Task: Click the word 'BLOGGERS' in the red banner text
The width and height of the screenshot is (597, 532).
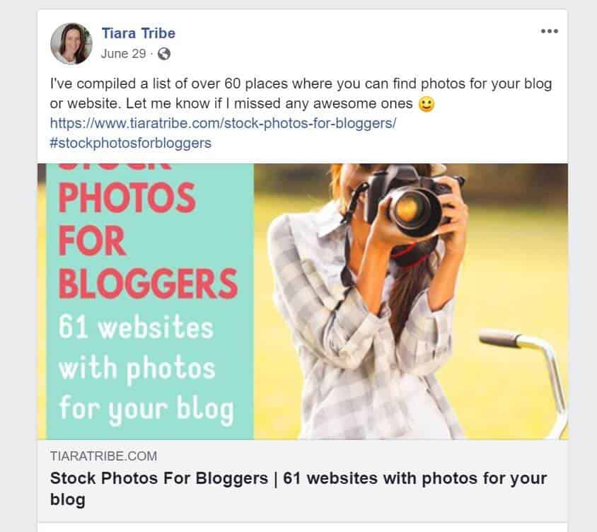Action: click(x=148, y=283)
